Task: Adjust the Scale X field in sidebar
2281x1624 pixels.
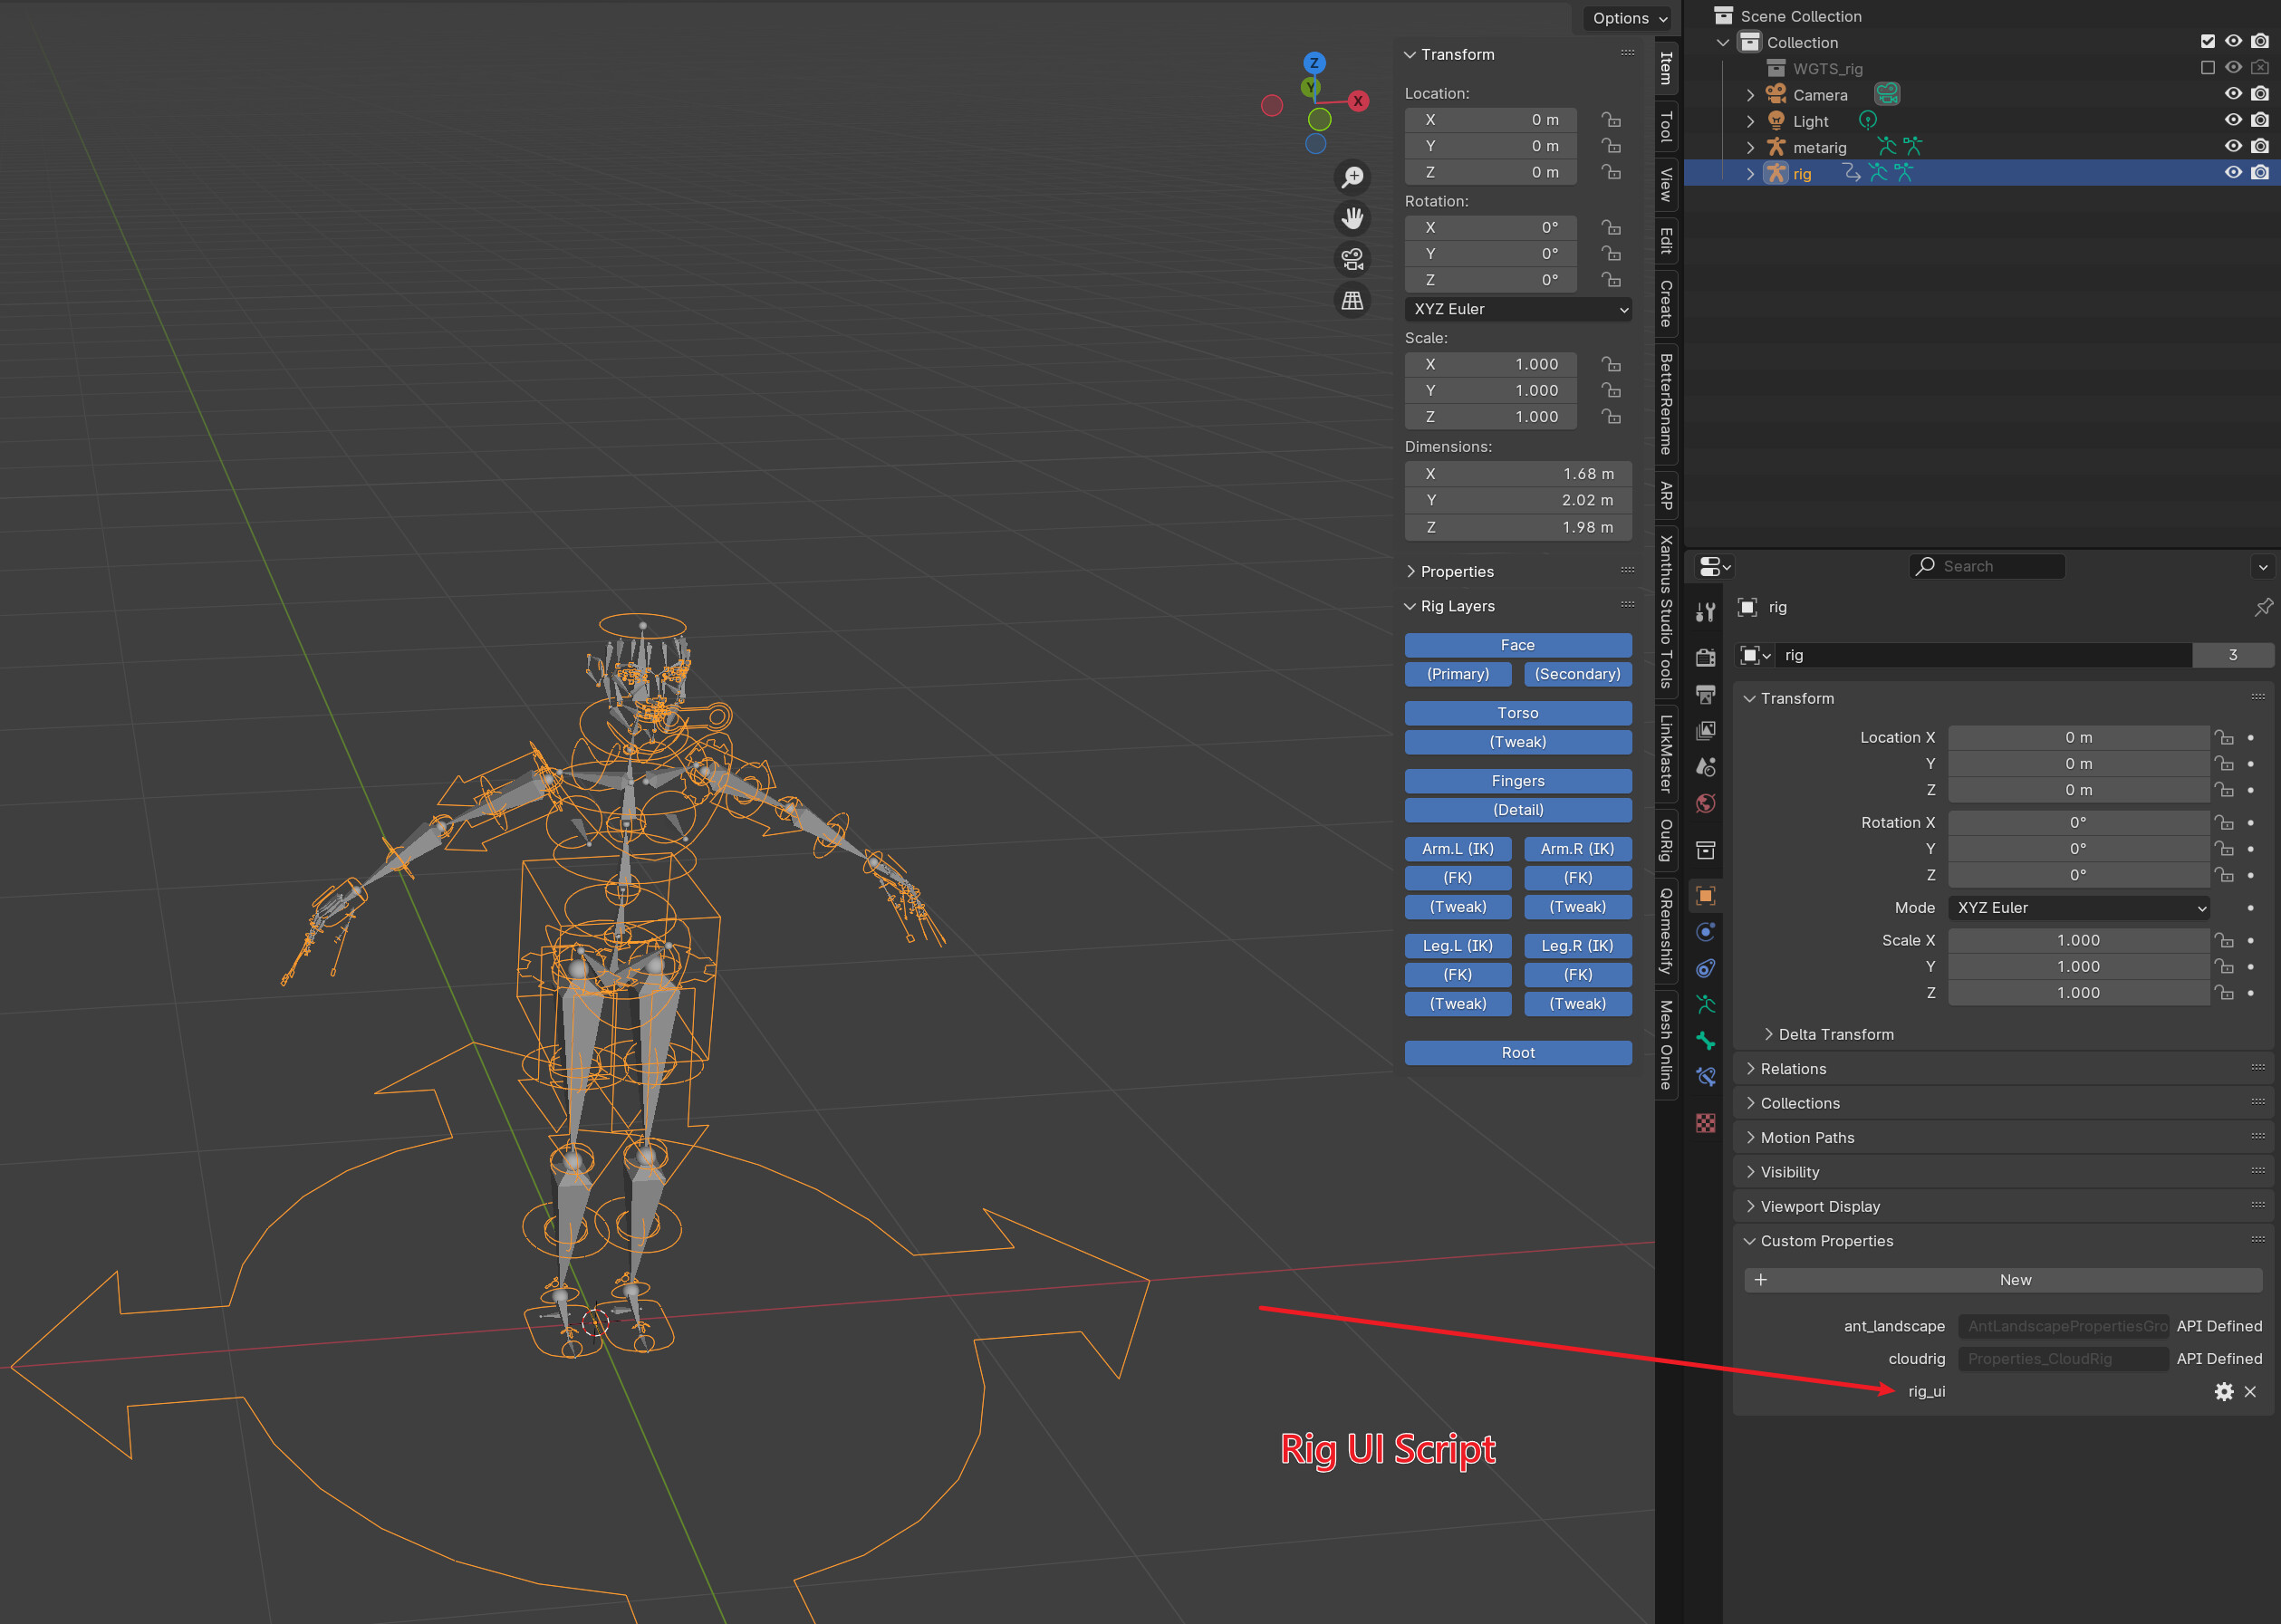Action: coord(1490,364)
